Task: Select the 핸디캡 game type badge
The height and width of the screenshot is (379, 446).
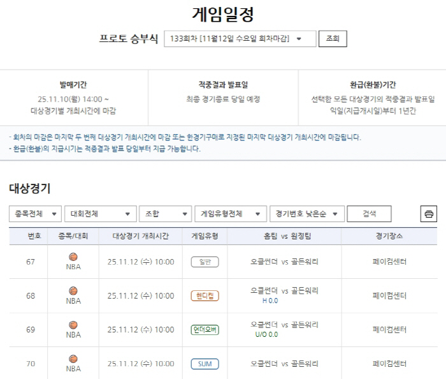Action: coord(205,296)
